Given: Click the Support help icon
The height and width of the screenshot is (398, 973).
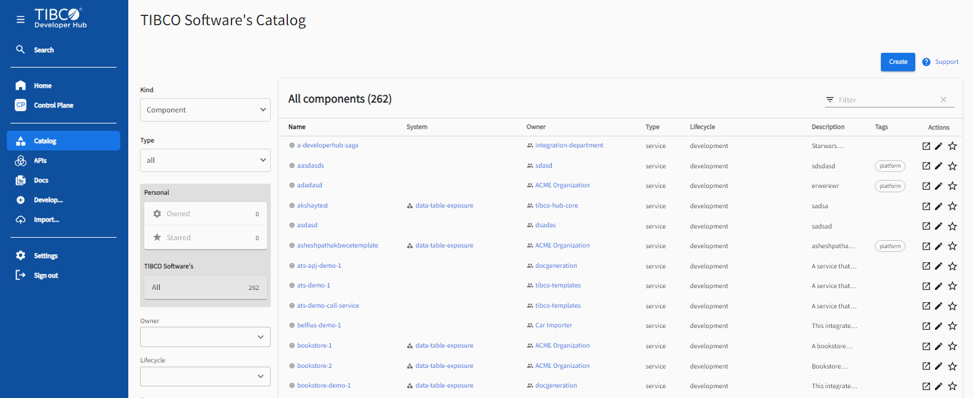Looking at the screenshot, I should [x=926, y=62].
